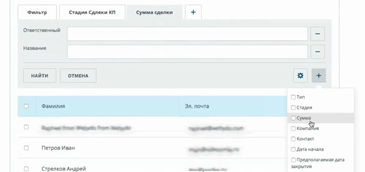Open the filter settings gear icon
This screenshot has height=172, width=365.
(300, 75)
